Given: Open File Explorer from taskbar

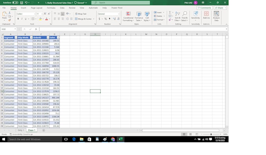Looking at the screenshot, I should [x=82, y=139].
